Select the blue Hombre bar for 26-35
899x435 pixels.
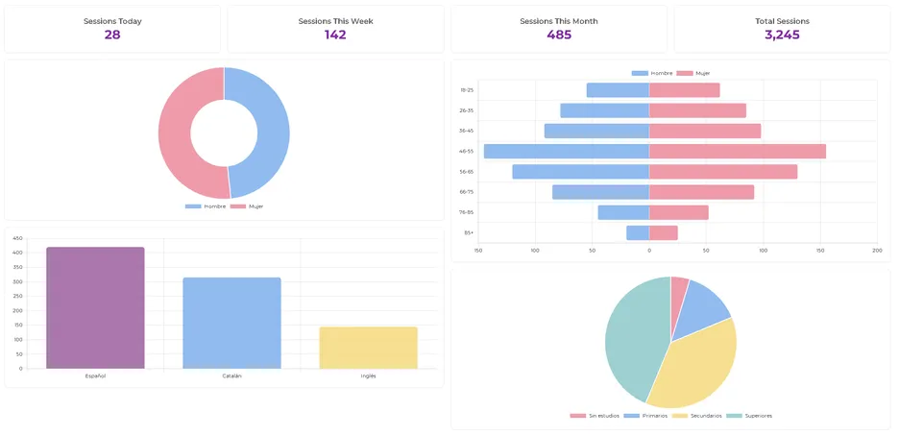click(604, 110)
